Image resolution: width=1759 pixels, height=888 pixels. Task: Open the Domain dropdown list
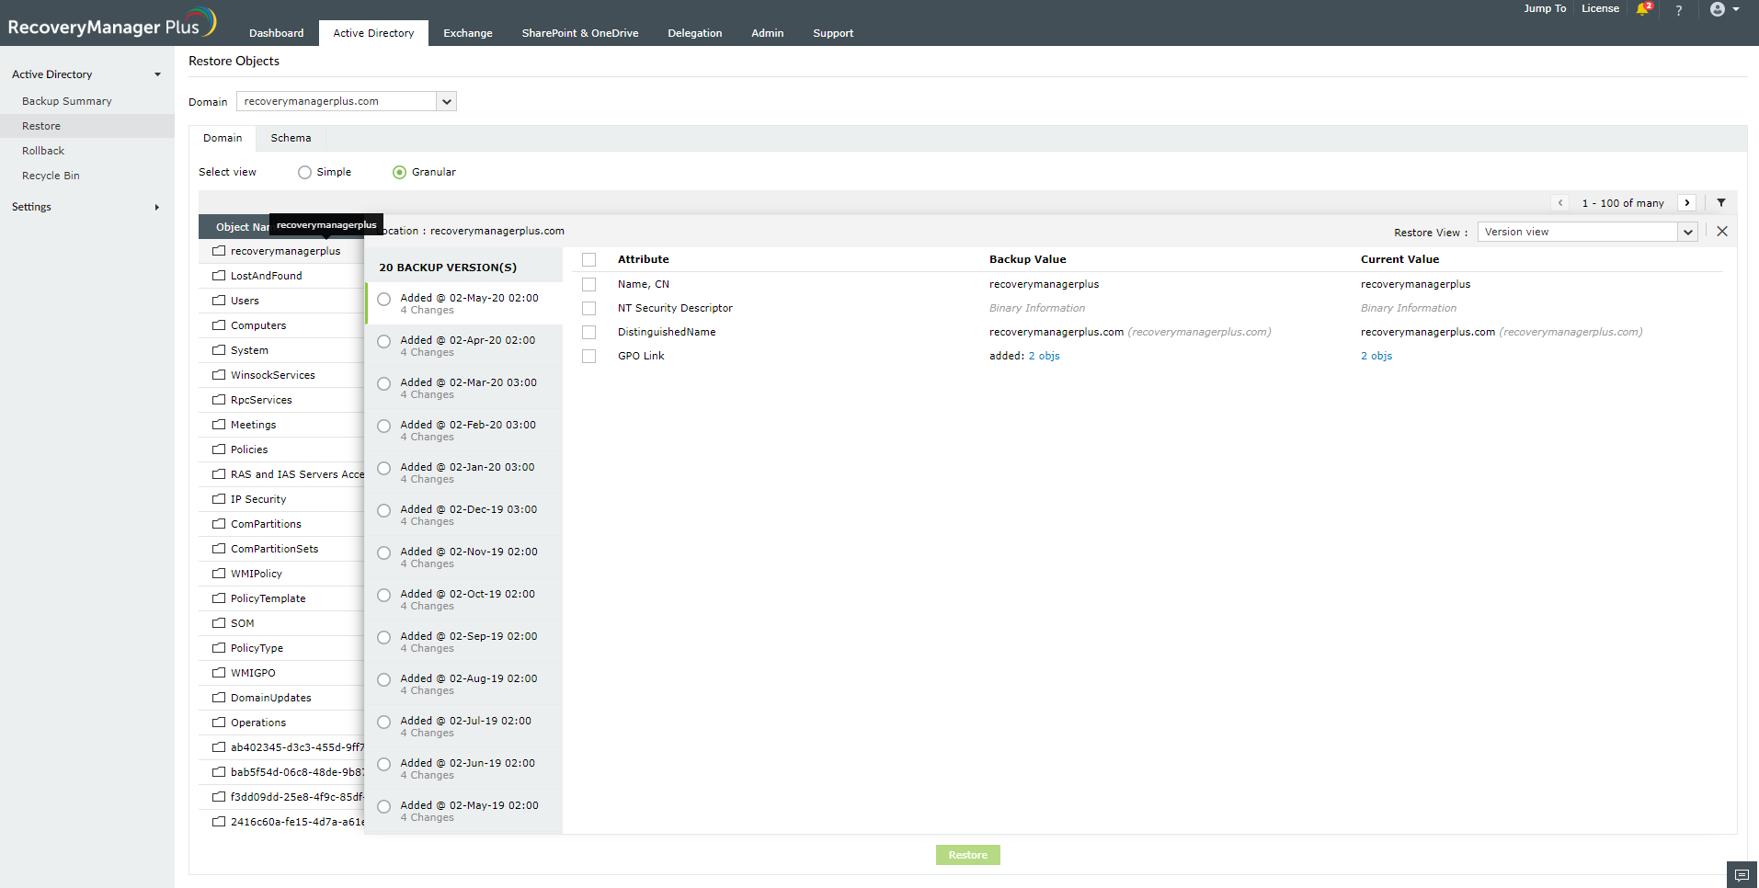pyautogui.click(x=447, y=101)
